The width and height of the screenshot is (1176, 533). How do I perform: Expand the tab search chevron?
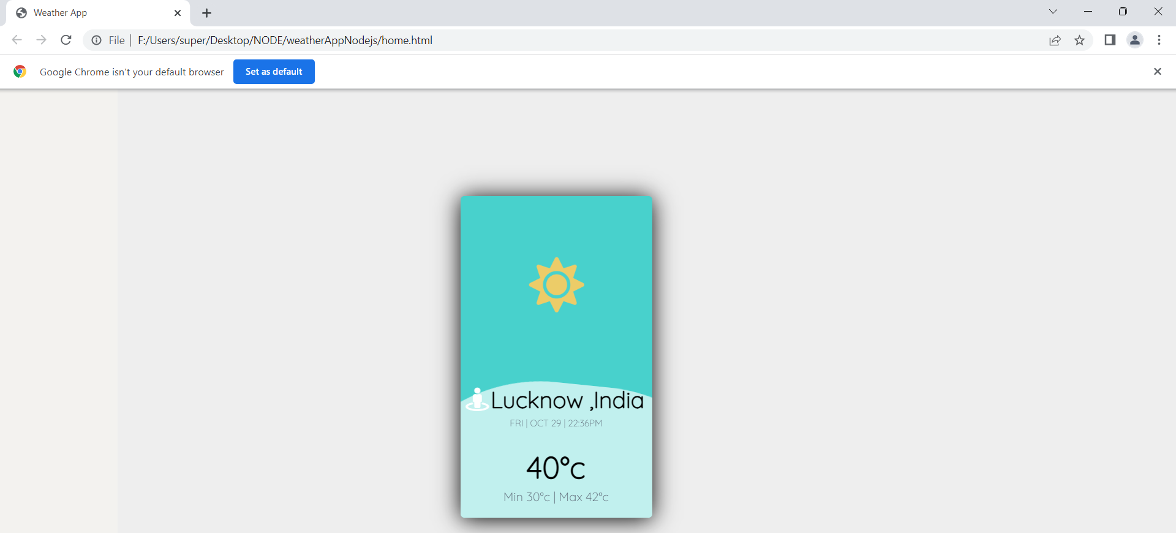coord(1053,12)
